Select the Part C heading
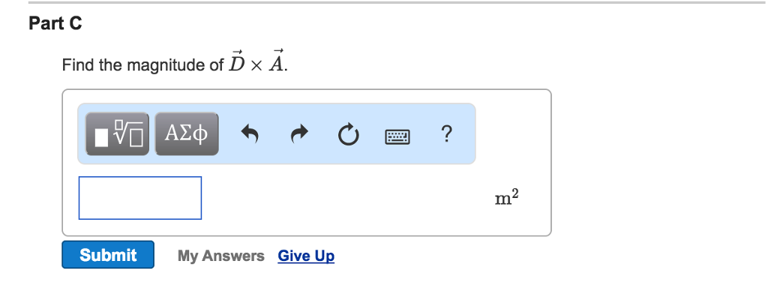 (x=55, y=23)
